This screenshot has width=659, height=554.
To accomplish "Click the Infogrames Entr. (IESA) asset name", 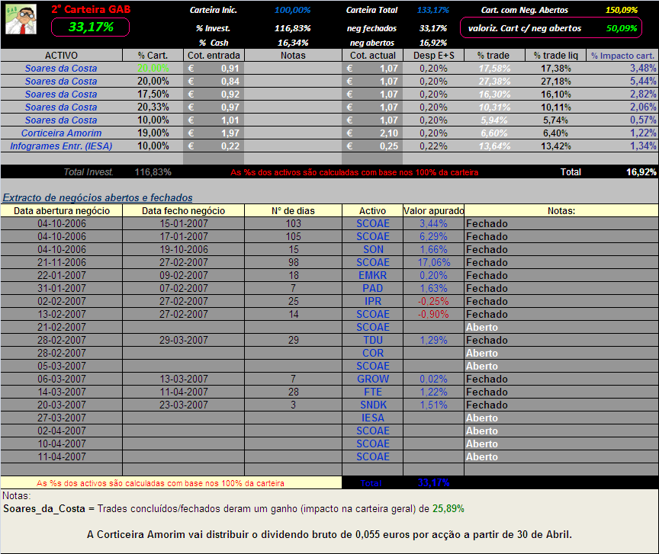I will point(61,146).
